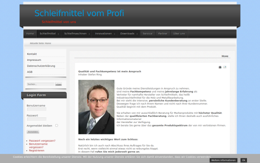This screenshot has width=260, height=163.
Task: Click the Schleifmittel von uns tagline
Action: click(x=59, y=22)
